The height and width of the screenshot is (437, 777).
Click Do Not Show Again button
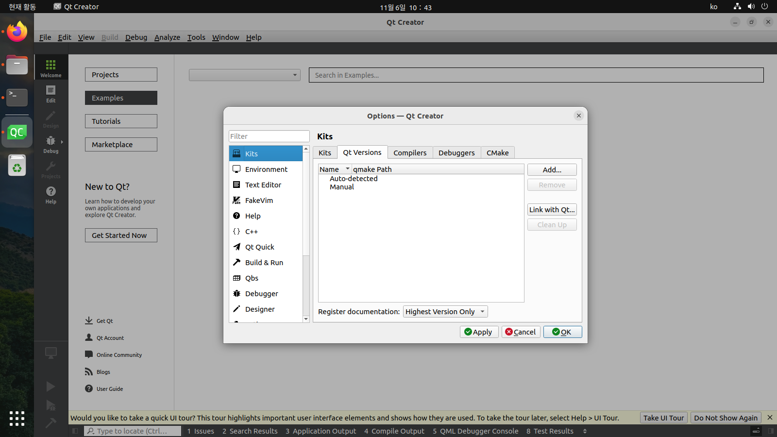[x=726, y=418]
